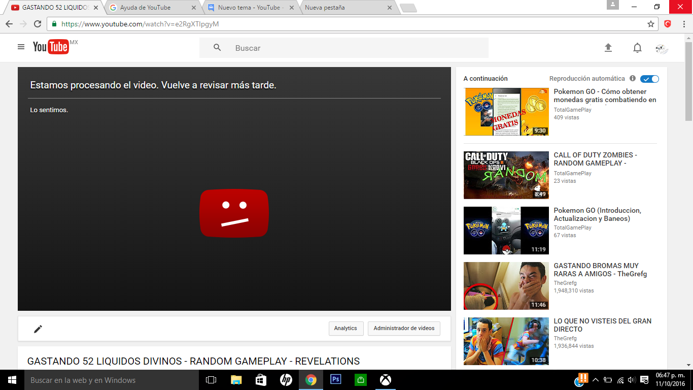Launch the HP taskbar app

coord(286,380)
